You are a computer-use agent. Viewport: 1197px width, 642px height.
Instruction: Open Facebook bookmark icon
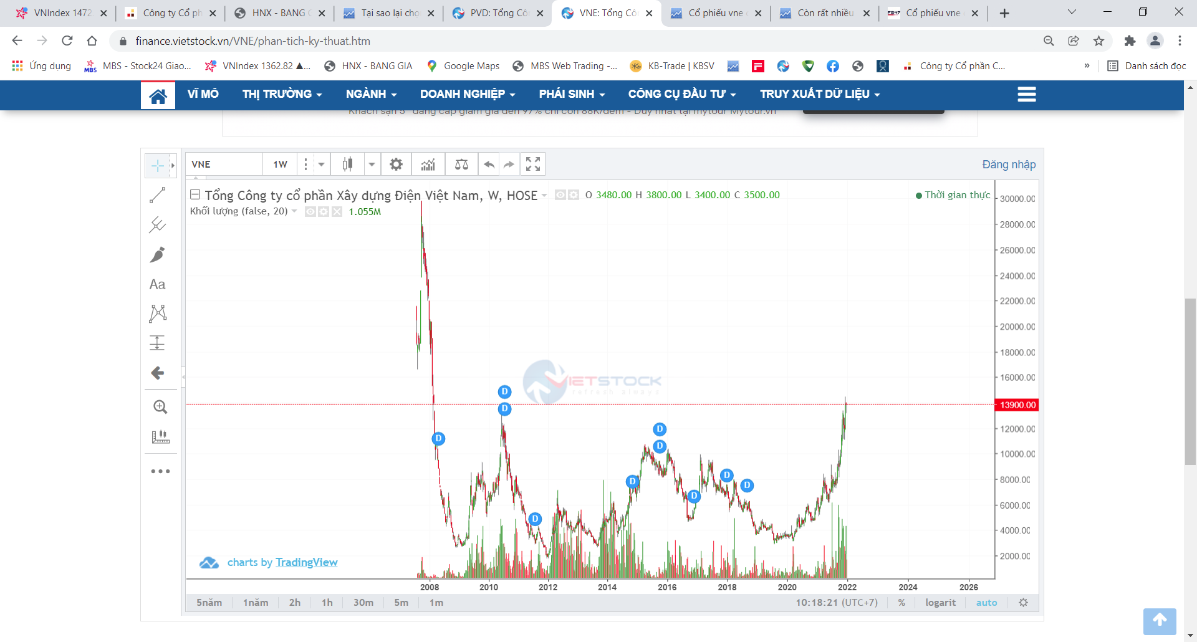(x=833, y=66)
